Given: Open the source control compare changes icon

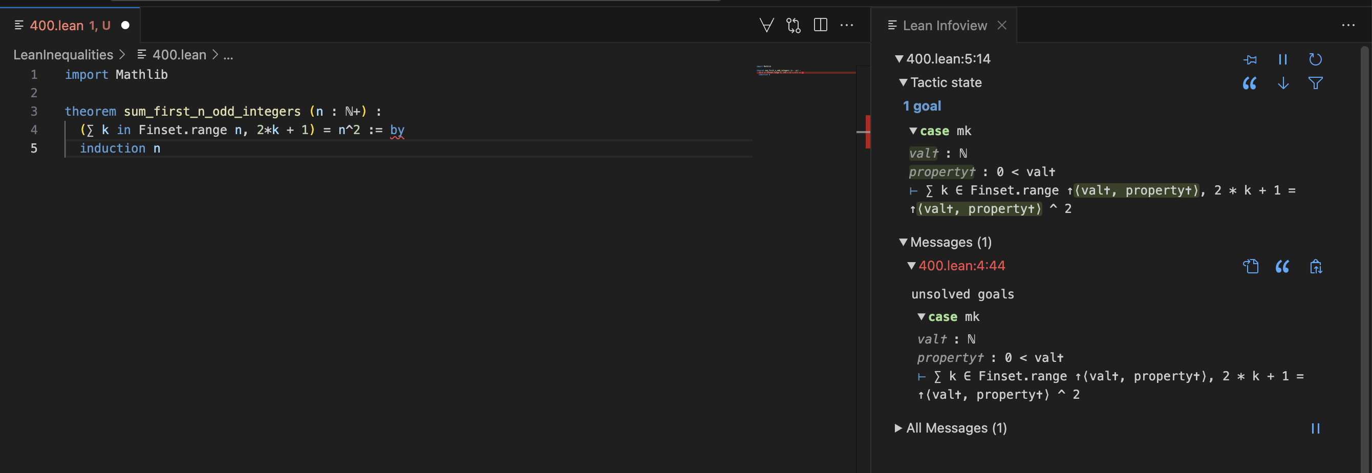Looking at the screenshot, I should coord(793,25).
